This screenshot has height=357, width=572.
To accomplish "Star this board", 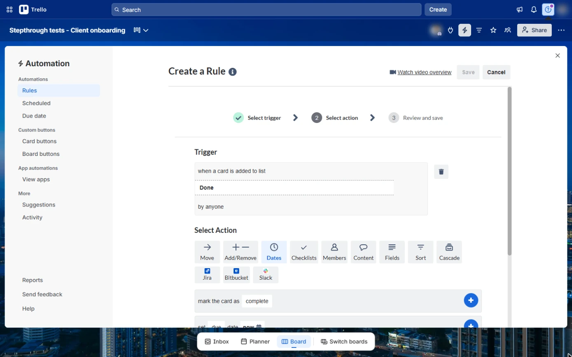I will [493, 30].
